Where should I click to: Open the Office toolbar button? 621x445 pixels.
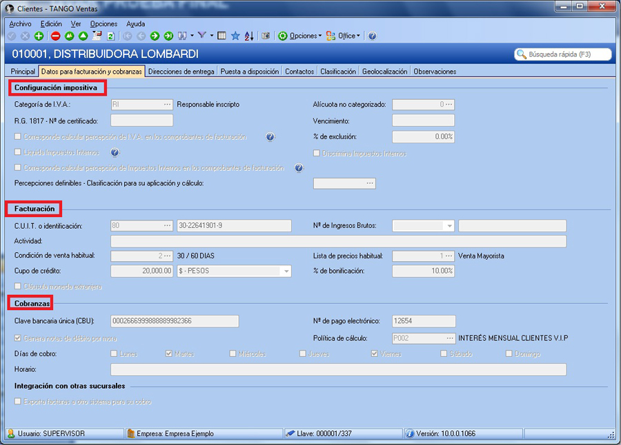(x=343, y=36)
